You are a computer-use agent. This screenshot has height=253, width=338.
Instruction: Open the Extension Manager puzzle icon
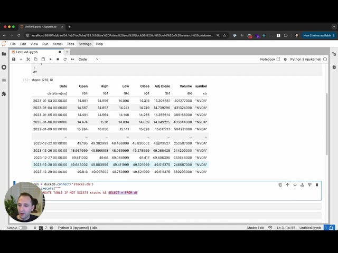point(4,94)
